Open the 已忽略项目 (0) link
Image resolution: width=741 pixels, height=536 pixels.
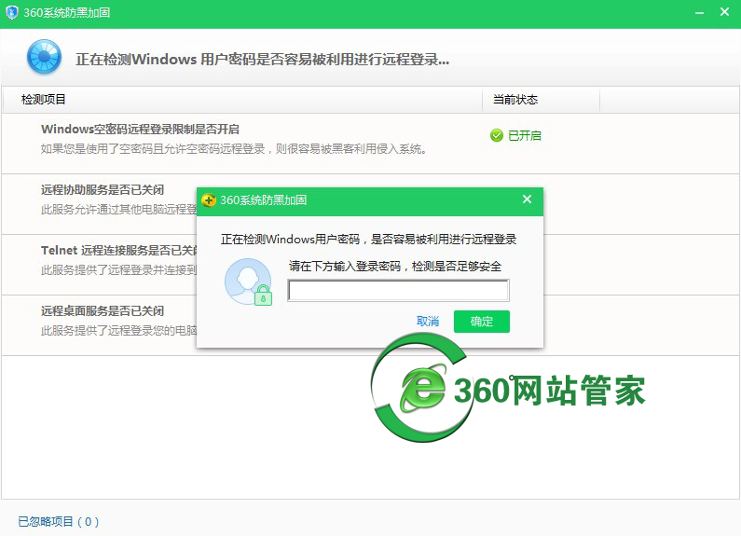pyautogui.click(x=58, y=522)
